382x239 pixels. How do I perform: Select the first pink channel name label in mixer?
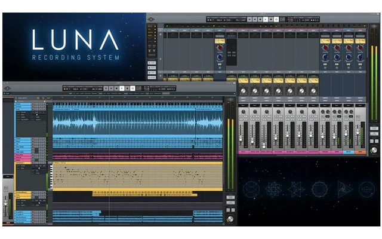[243, 152]
